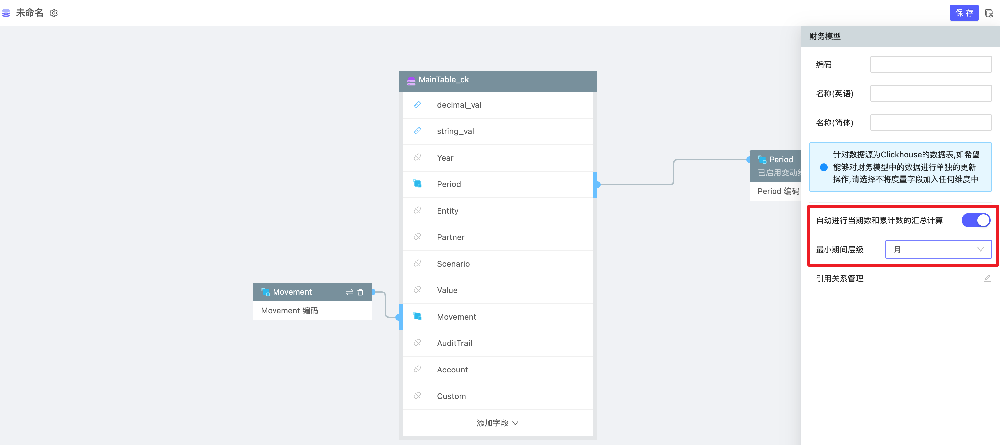Click the ruler icon beside decimal_val
This screenshot has height=445, width=1000.
417,104
